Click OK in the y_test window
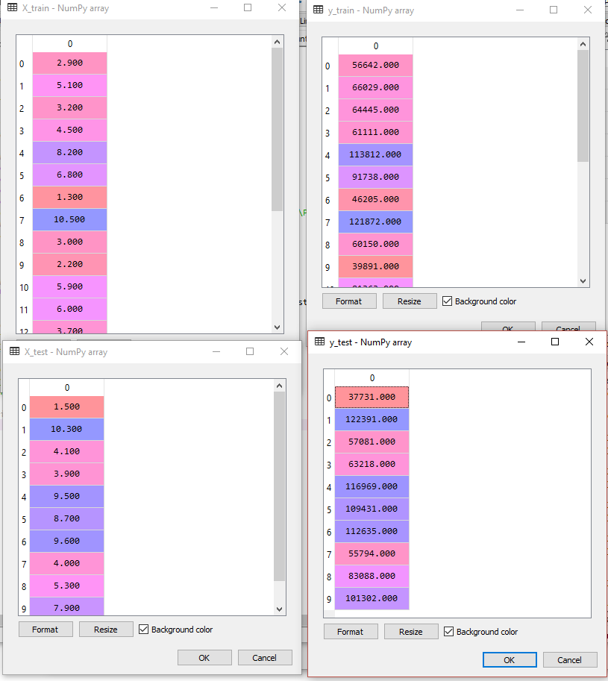 (509, 660)
